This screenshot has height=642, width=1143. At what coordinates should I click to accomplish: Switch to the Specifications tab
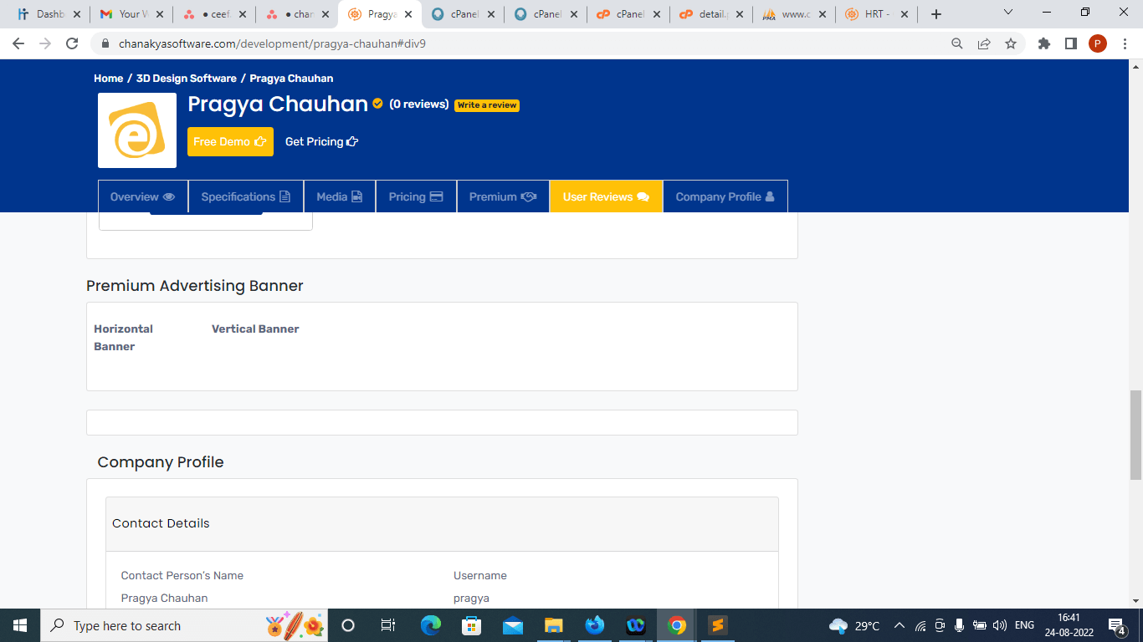[246, 196]
